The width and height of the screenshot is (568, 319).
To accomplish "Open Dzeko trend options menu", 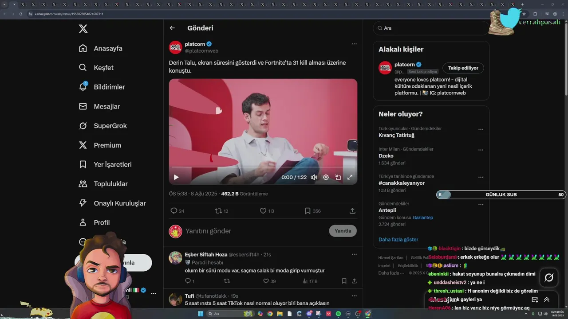I will [x=481, y=150].
